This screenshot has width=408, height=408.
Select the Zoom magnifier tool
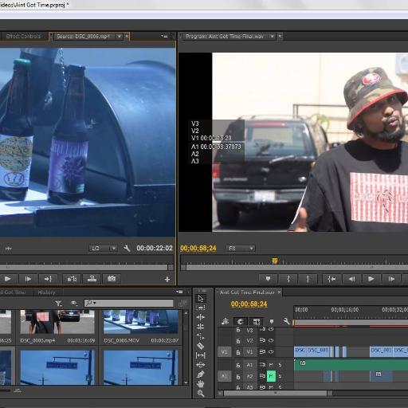tap(201, 393)
